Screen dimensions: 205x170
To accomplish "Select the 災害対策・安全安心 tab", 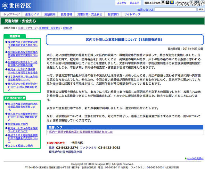I will click(x=90, y=15).
